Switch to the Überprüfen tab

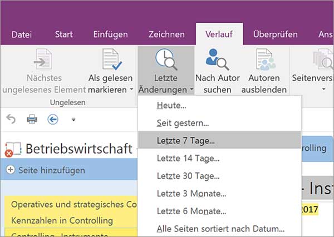point(276,34)
